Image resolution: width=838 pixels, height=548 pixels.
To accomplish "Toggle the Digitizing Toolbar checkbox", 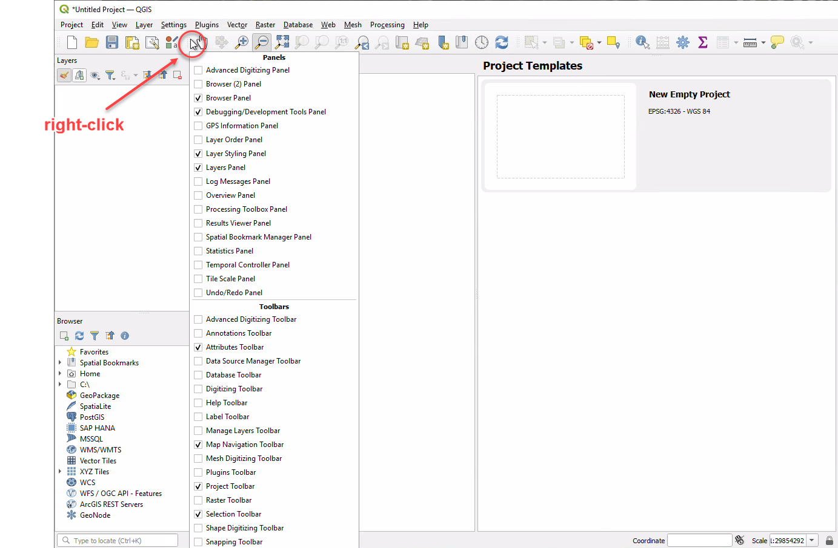I will click(x=198, y=389).
